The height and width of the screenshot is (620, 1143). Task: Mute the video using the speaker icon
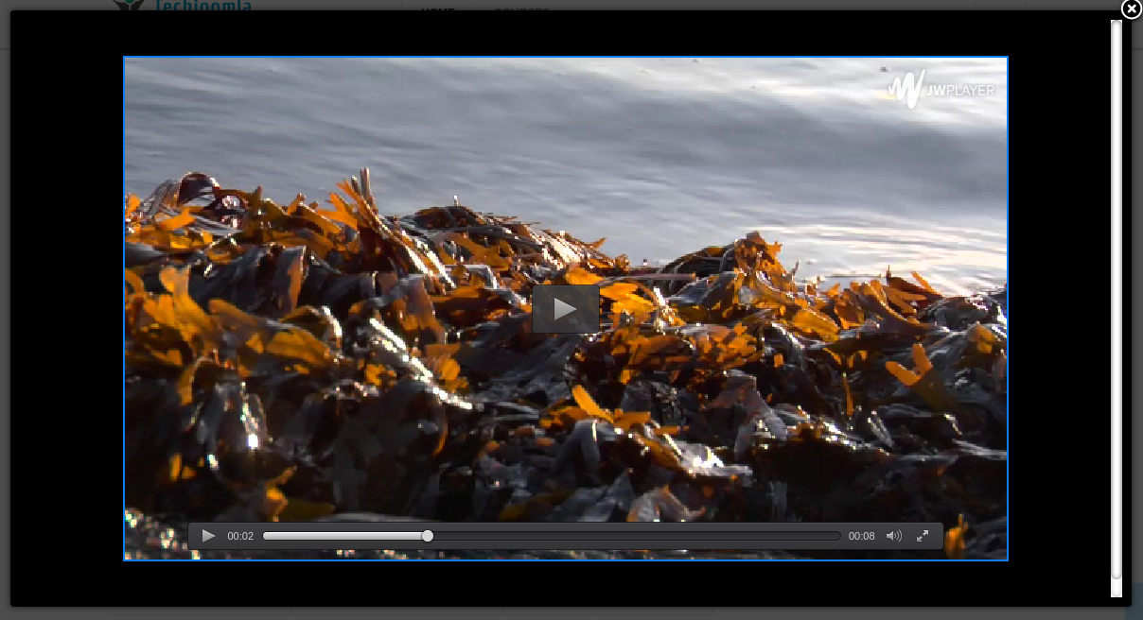pos(893,536)
